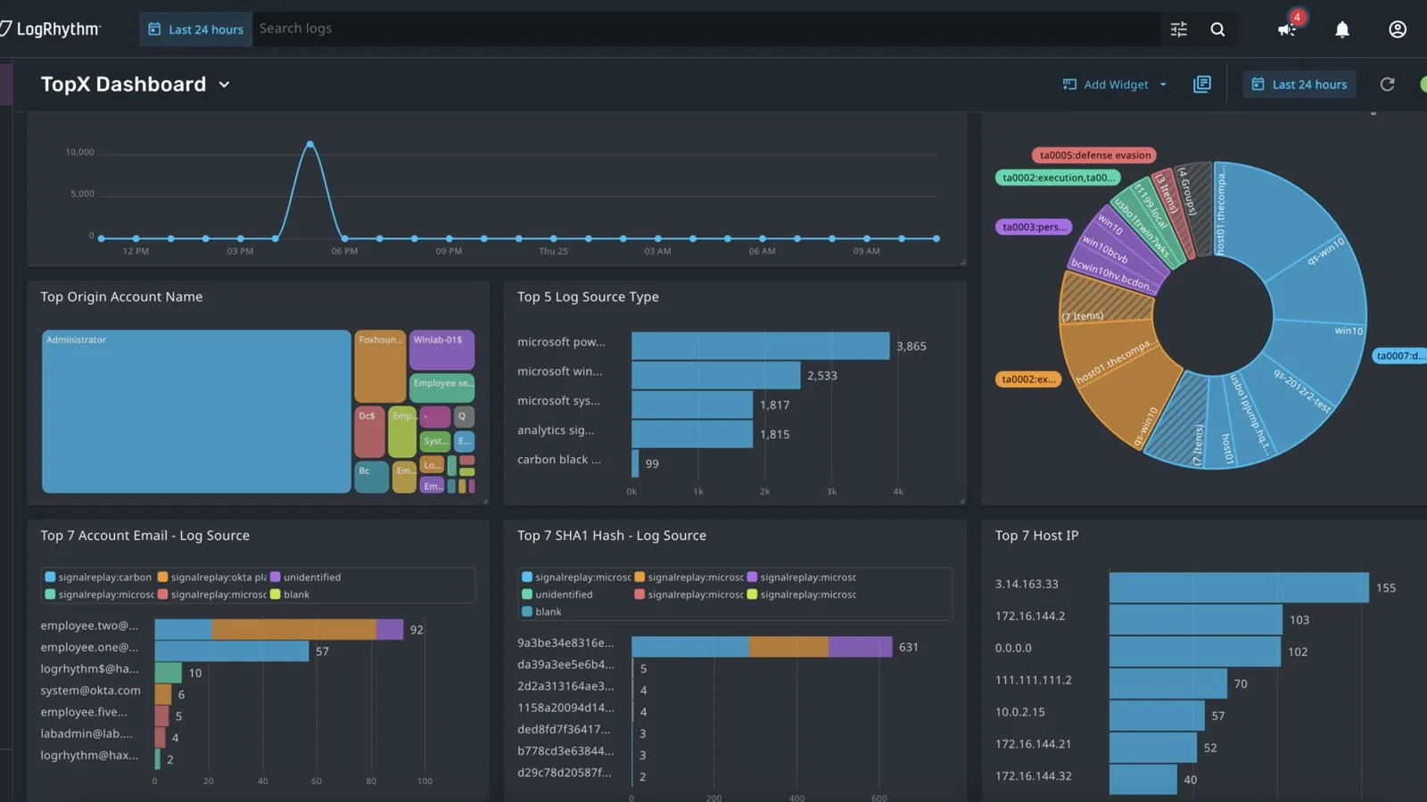Viewport: 1427px width, 802px height.
Task: Click the ta0007:d... blue label
Action: (x=1399, y=356)
